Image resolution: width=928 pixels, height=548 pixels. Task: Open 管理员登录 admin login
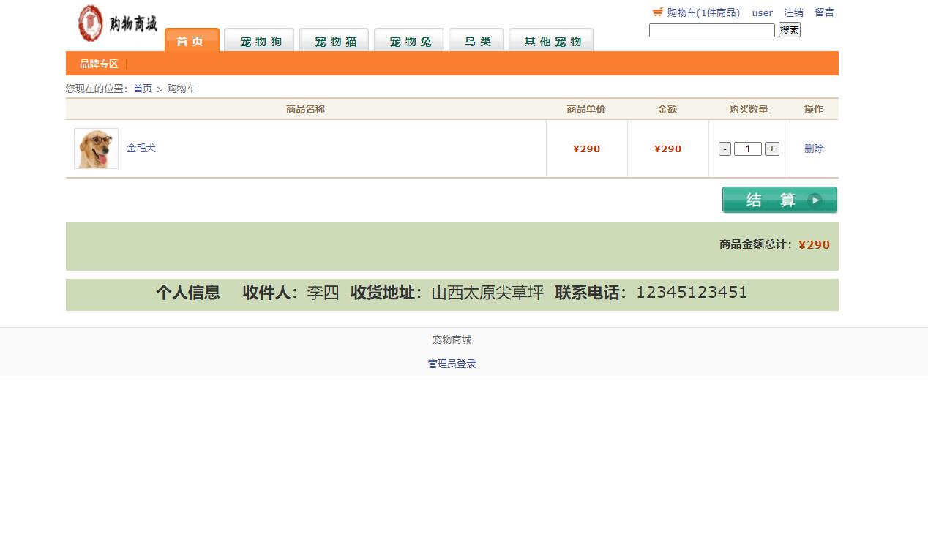[452, 363]
